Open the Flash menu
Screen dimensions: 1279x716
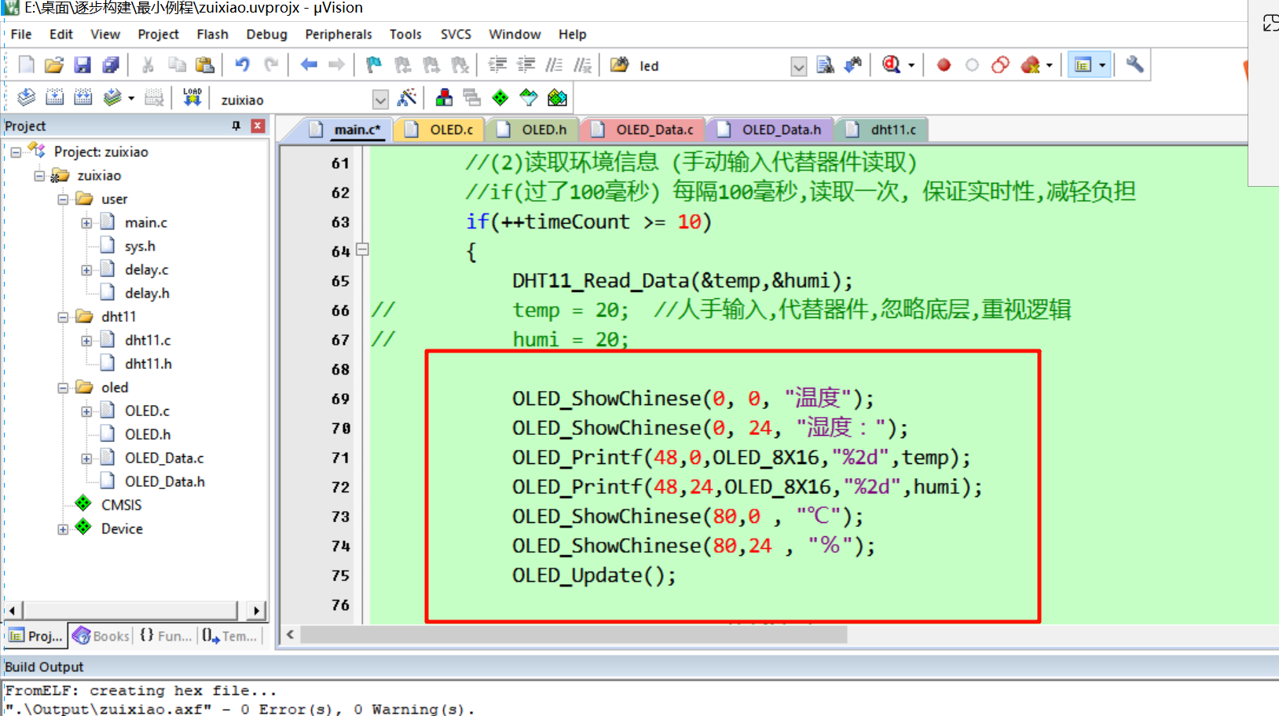pyautogui.click(x=212, y=35)
